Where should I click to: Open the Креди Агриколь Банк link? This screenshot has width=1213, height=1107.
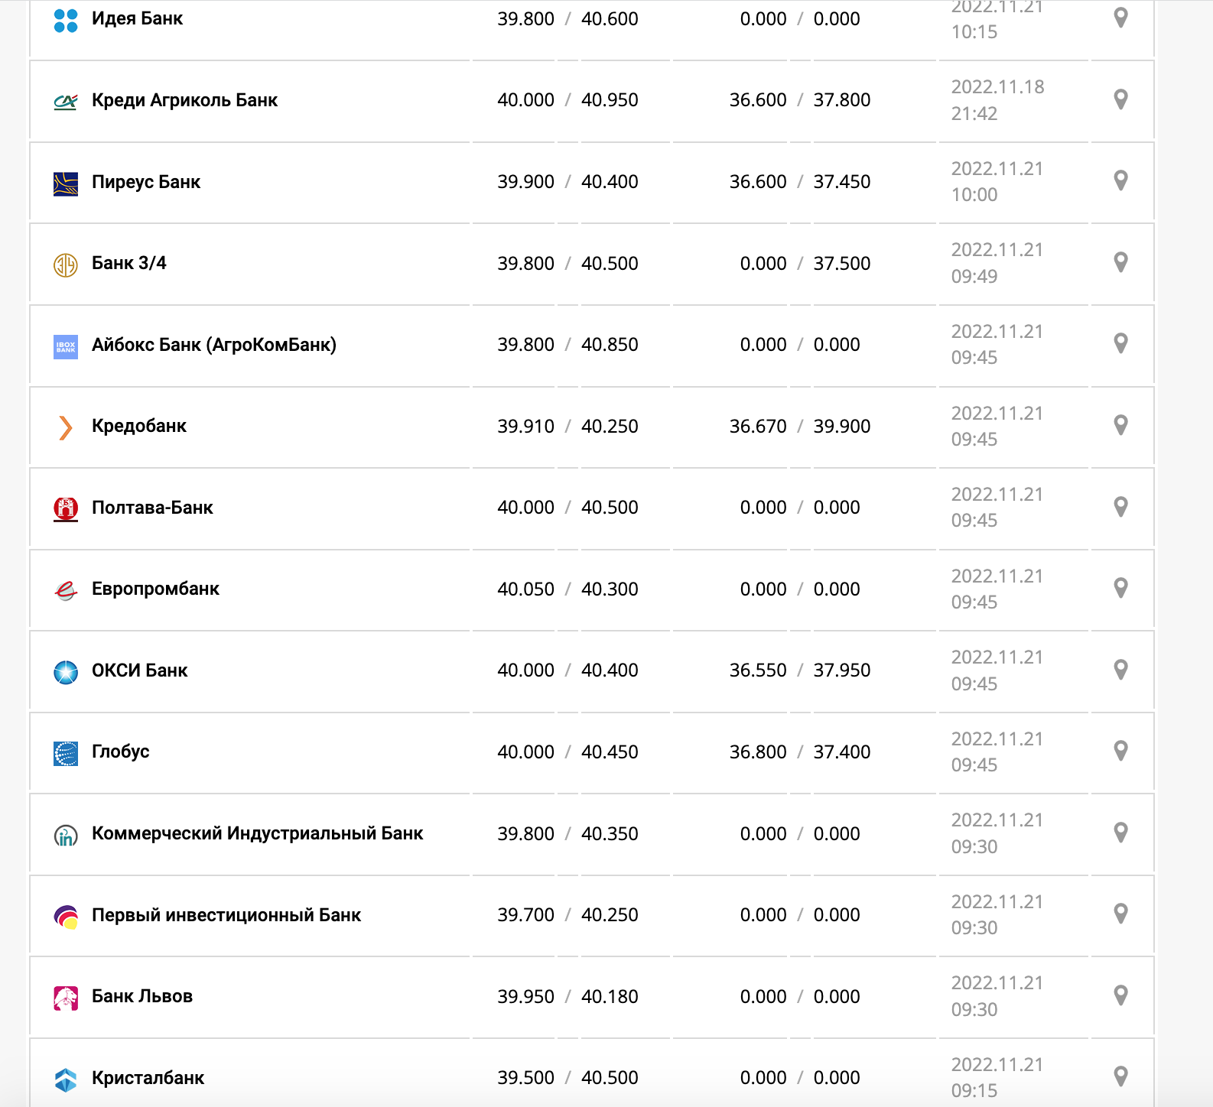pos(184,100)
